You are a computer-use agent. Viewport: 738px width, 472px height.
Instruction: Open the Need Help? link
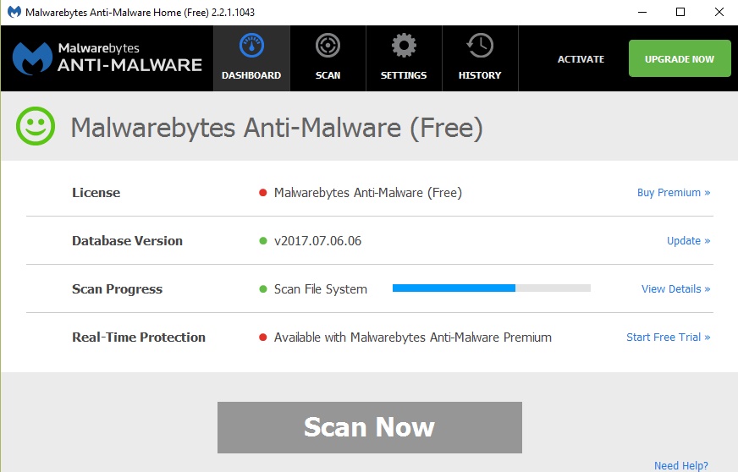(x=680, y=465)
